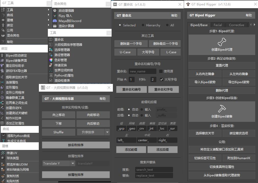258x183 pixels.
Task: Click the 重定目标助手 icon
Action: (2, 66)
